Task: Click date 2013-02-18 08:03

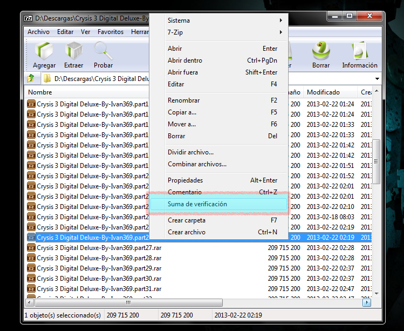Action: tap(330, 217)
